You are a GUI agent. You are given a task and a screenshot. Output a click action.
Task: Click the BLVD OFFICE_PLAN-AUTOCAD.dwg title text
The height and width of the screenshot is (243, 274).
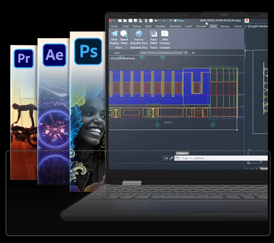pos(220,20)
